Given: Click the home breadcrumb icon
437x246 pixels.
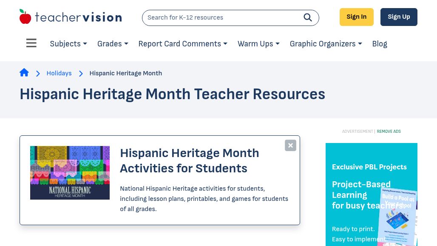Looking at the screenshot, I should tap(24, 72).
